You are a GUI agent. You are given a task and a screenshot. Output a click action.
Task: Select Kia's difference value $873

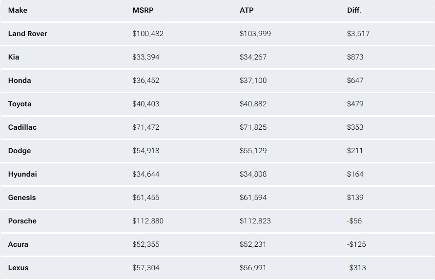(x=355, y=57)
